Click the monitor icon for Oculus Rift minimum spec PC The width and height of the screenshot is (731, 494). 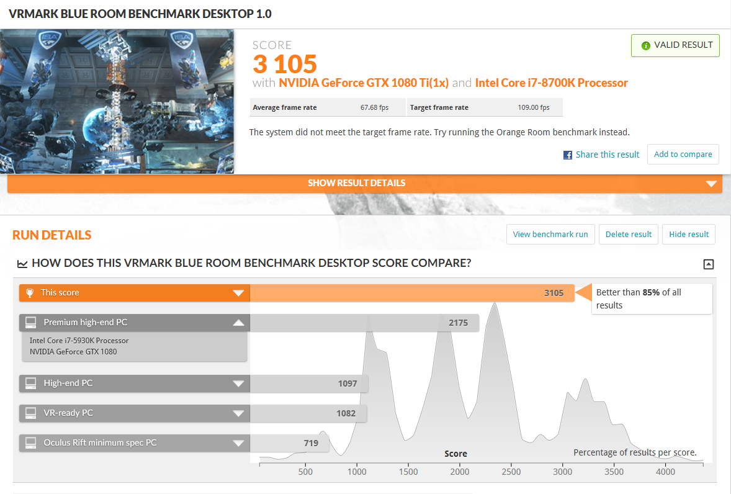coord(31,443)
